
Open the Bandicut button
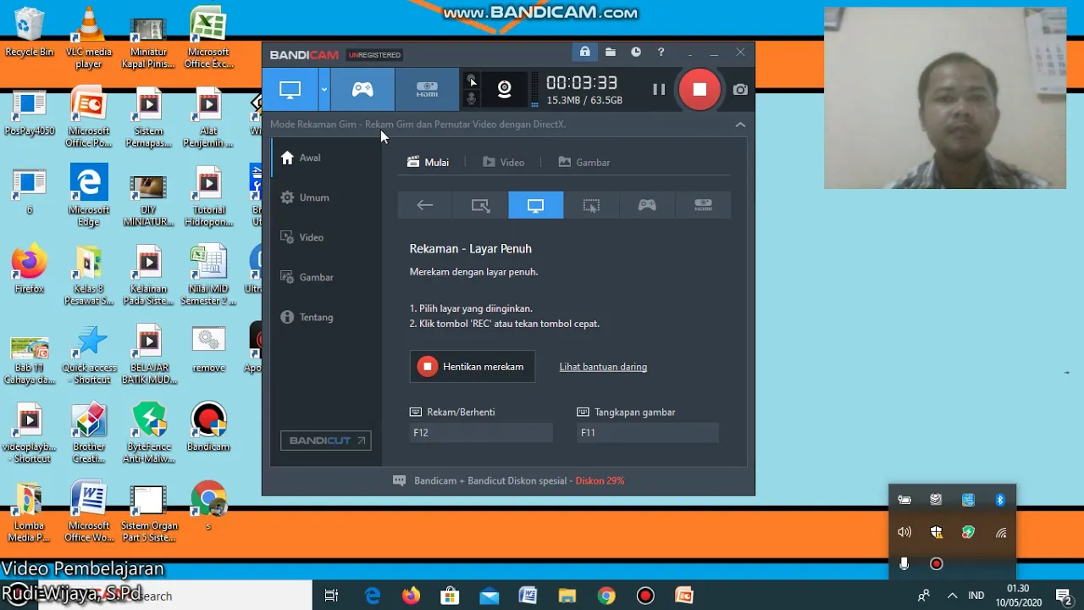326,441
